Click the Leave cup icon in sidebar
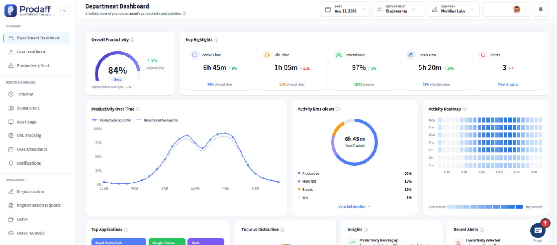Viewport: 557px width, 245px height. click(10, 219)
